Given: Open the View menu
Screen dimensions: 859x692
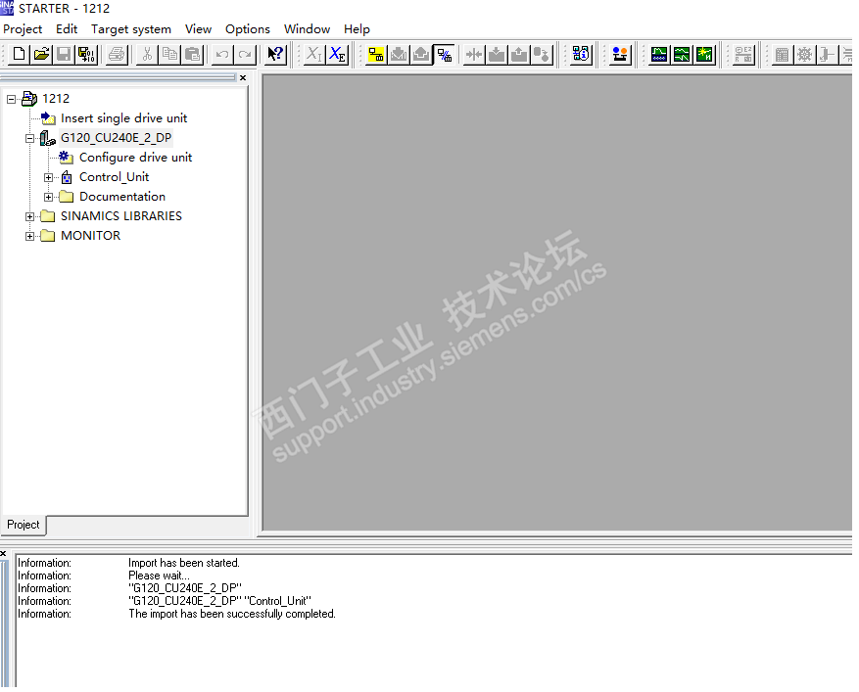Looking at the screenshot, I should pyautogui.click(x=198, y=29).
